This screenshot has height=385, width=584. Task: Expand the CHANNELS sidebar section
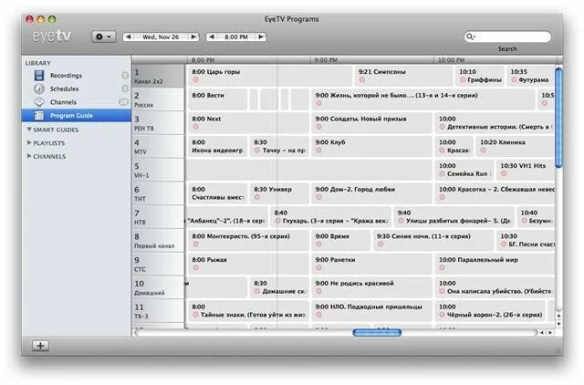(29, 156)
